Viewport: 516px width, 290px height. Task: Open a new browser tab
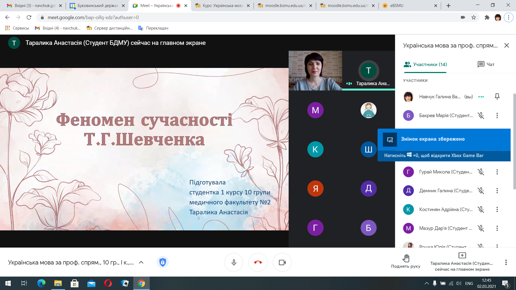[448, 6]
